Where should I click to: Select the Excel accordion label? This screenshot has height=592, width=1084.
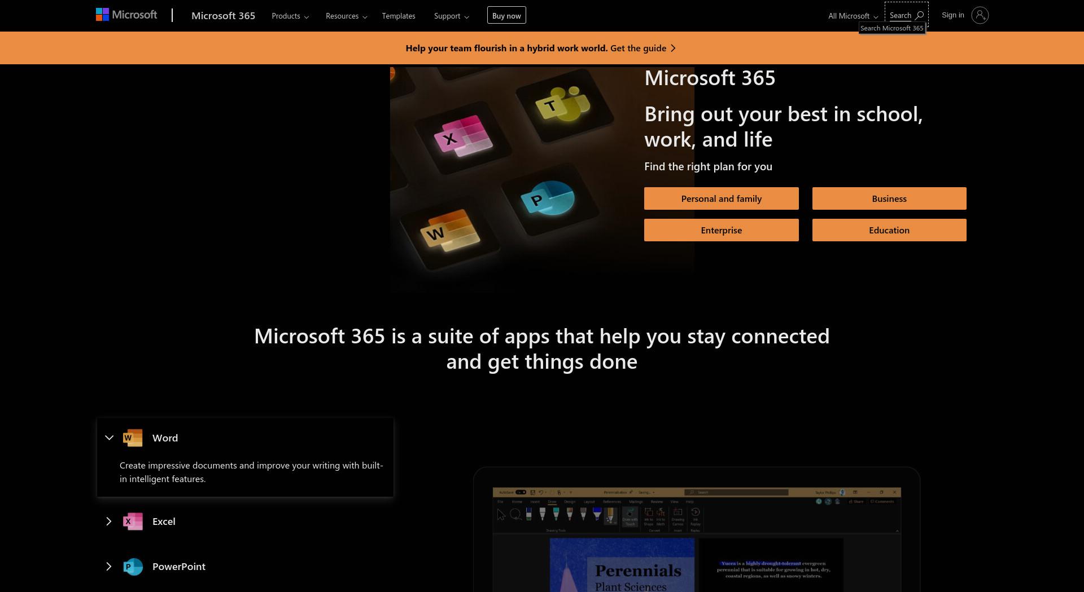pyautogui.click(x=164, y=522)
